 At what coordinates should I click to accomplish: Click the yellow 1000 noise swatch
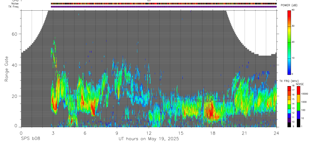point(298,99)
